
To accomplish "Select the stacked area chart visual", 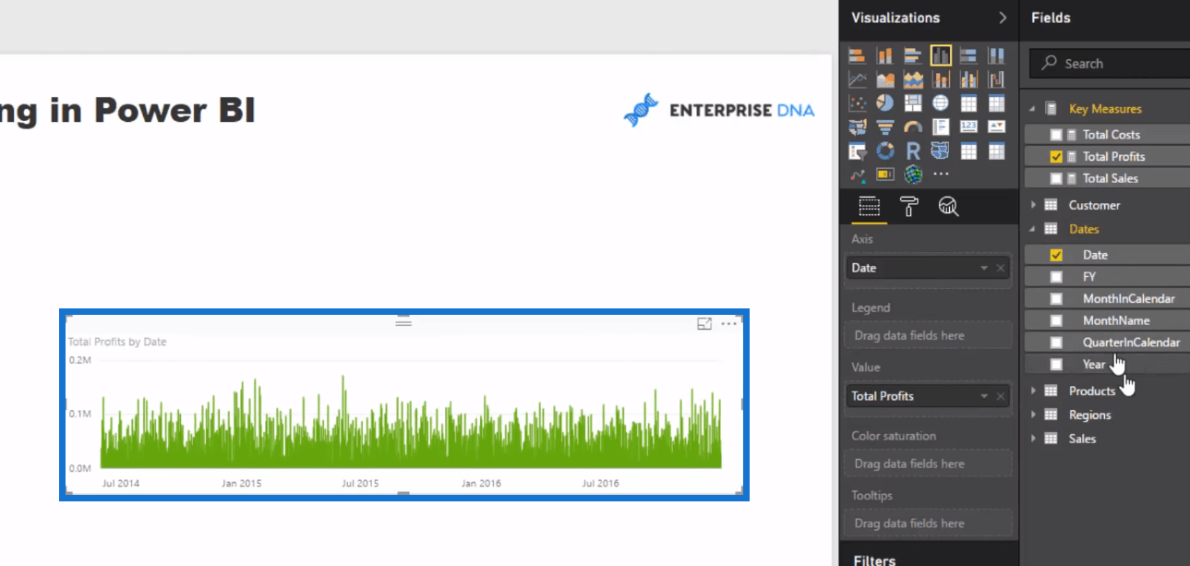I will pyautogui.click(x=913, y=79).
